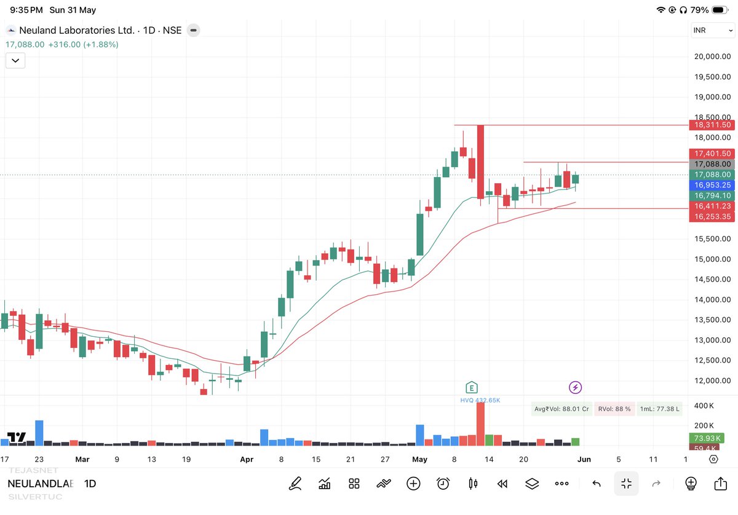Exit fullscreen with the collapse arrows icon
Viewport: 738px width, 515px height.
(626, 484)
